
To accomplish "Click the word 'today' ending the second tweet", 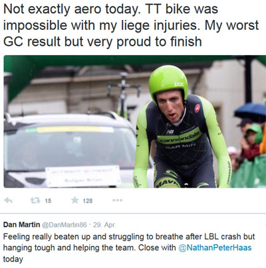I will point(13,259).
